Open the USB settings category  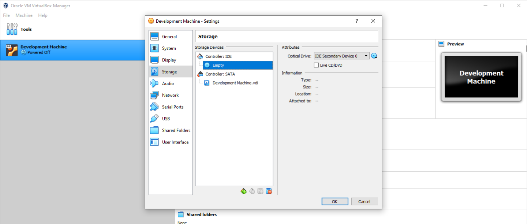coord(171,119)
